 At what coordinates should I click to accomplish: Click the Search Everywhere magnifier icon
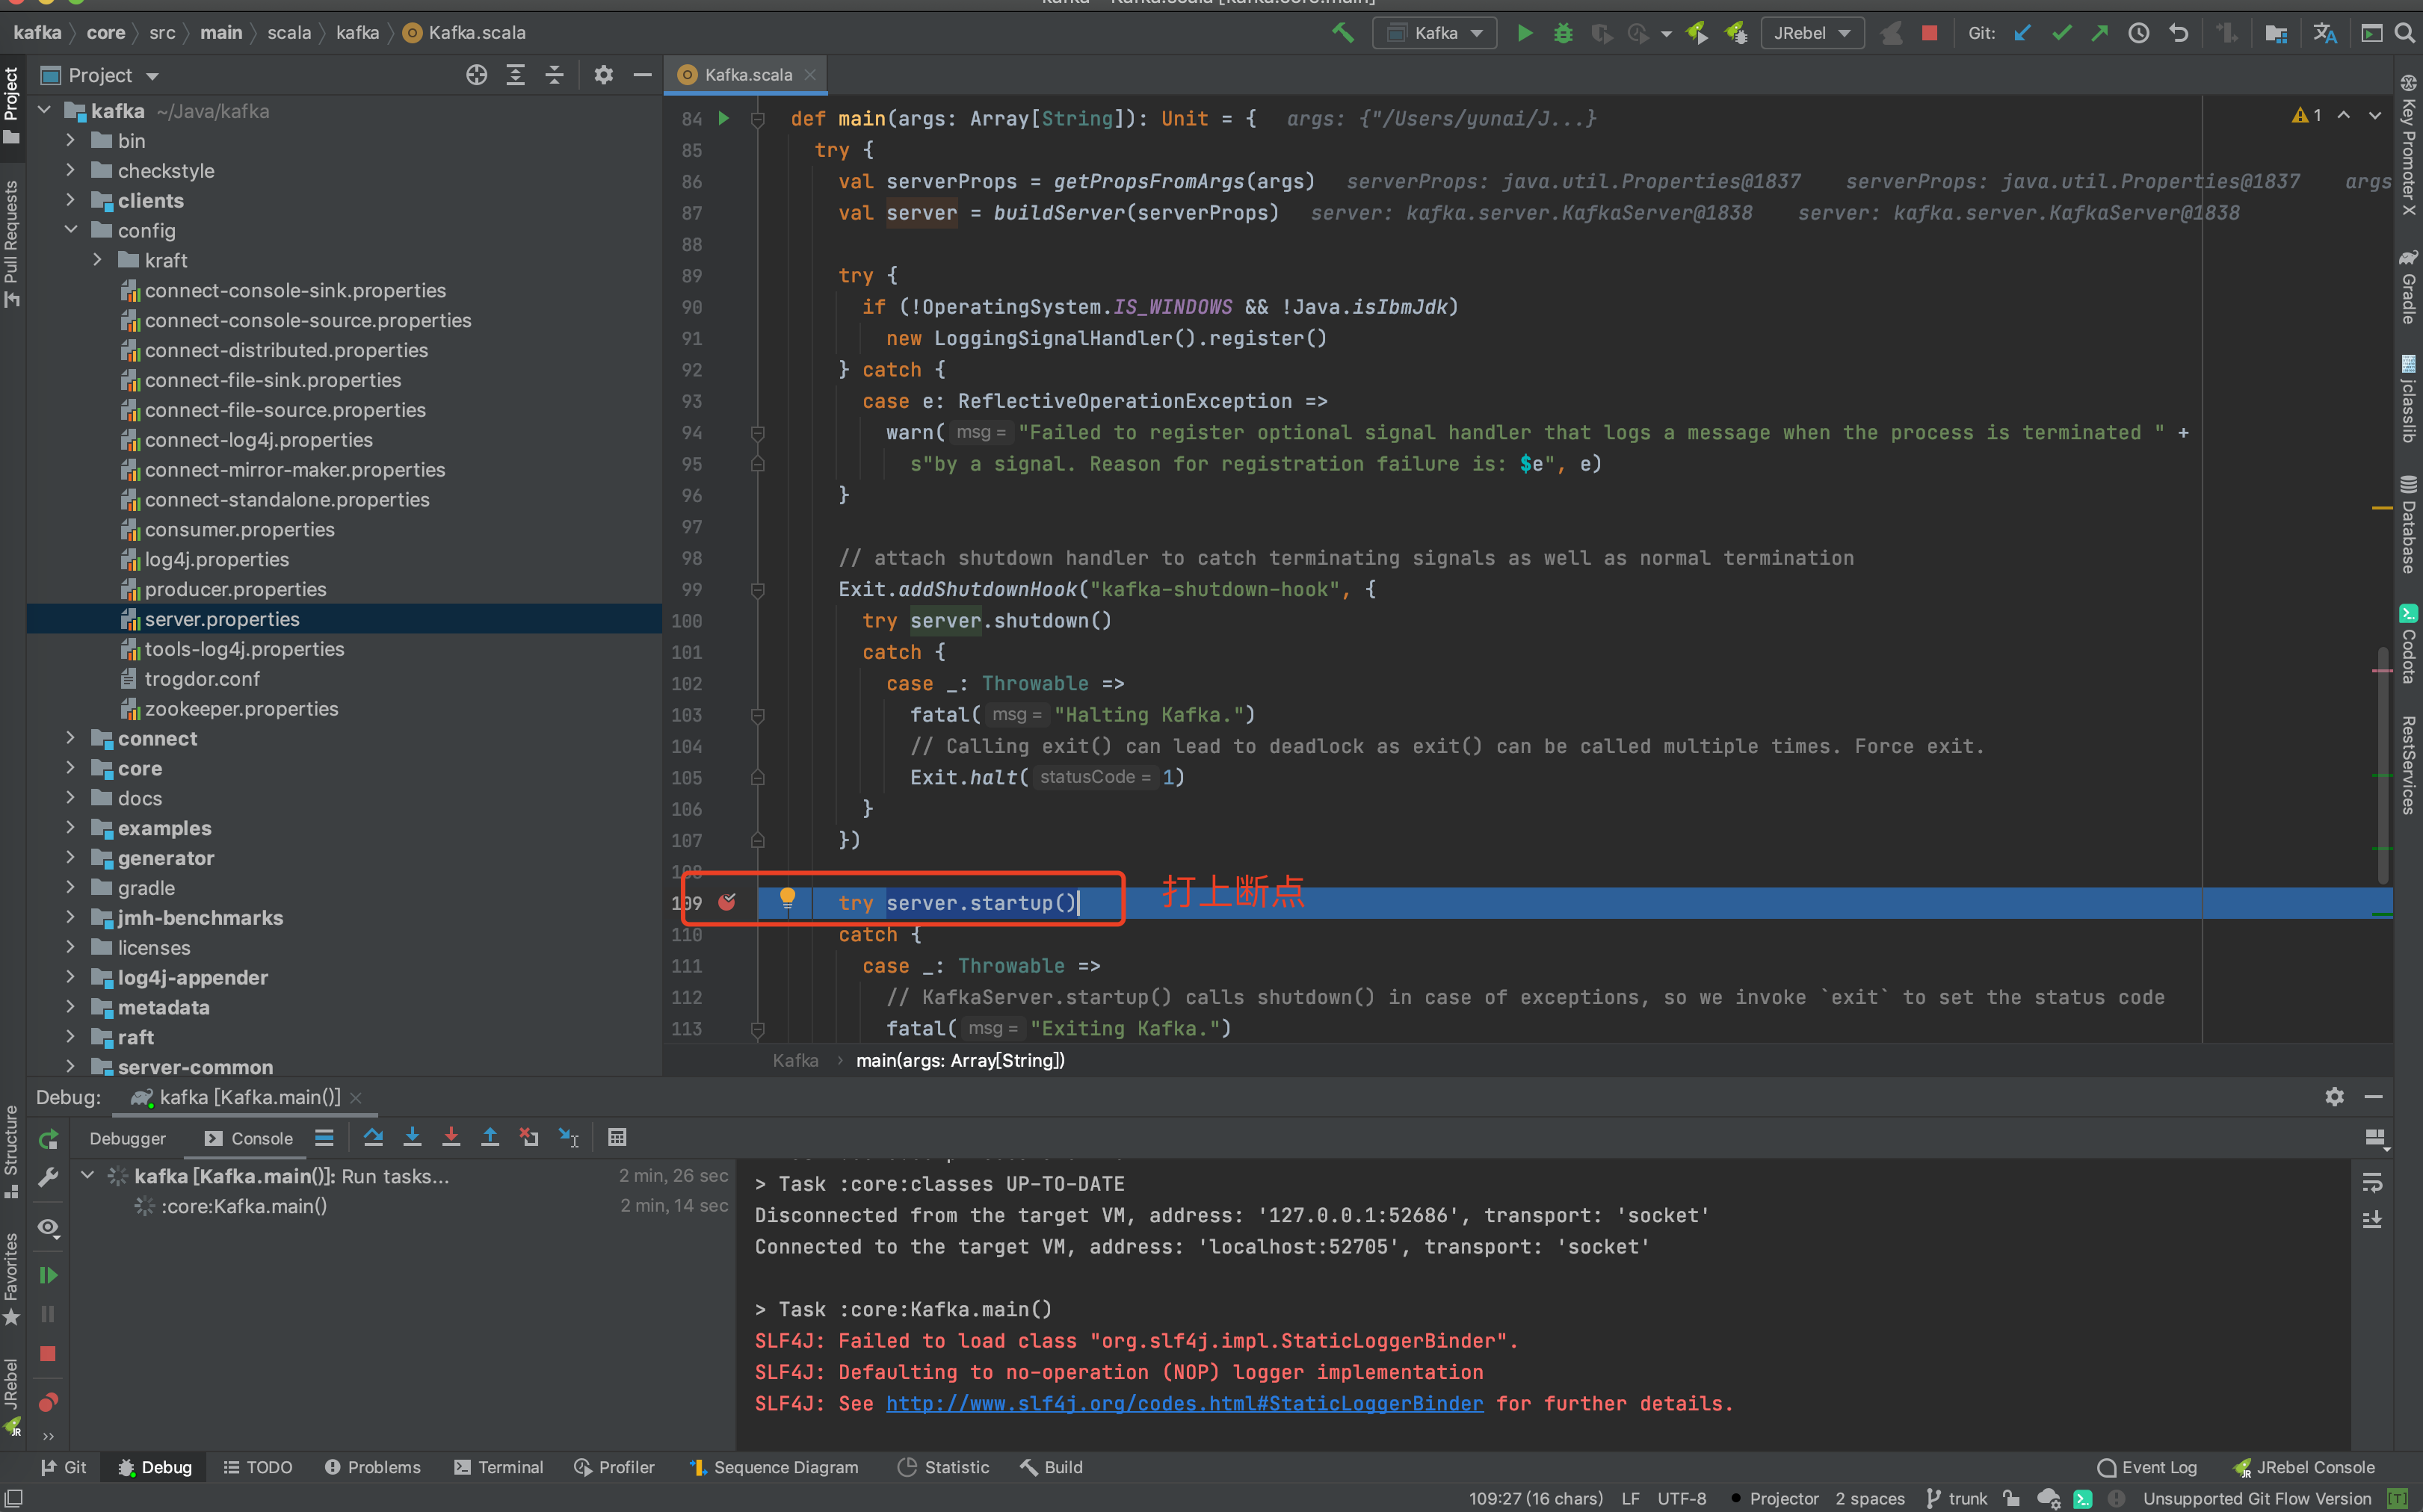tap(2404, 33)
